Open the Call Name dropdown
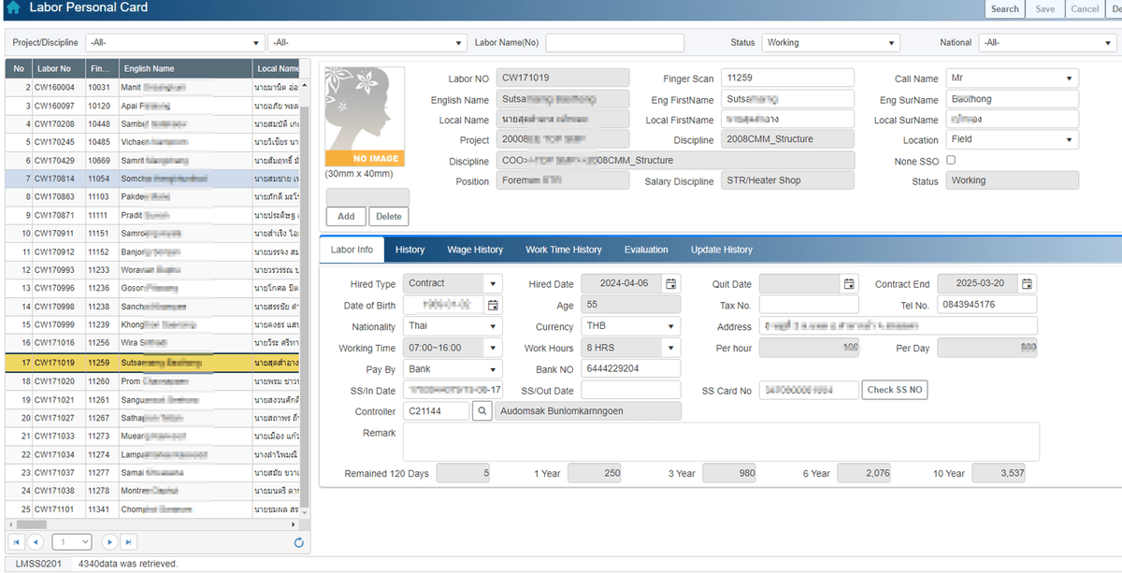The height and width of the screenshot is (573, 1122). (1070, 79)
